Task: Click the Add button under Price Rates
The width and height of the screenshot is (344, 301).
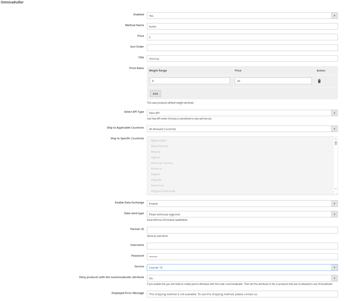Action: (155, 93)
